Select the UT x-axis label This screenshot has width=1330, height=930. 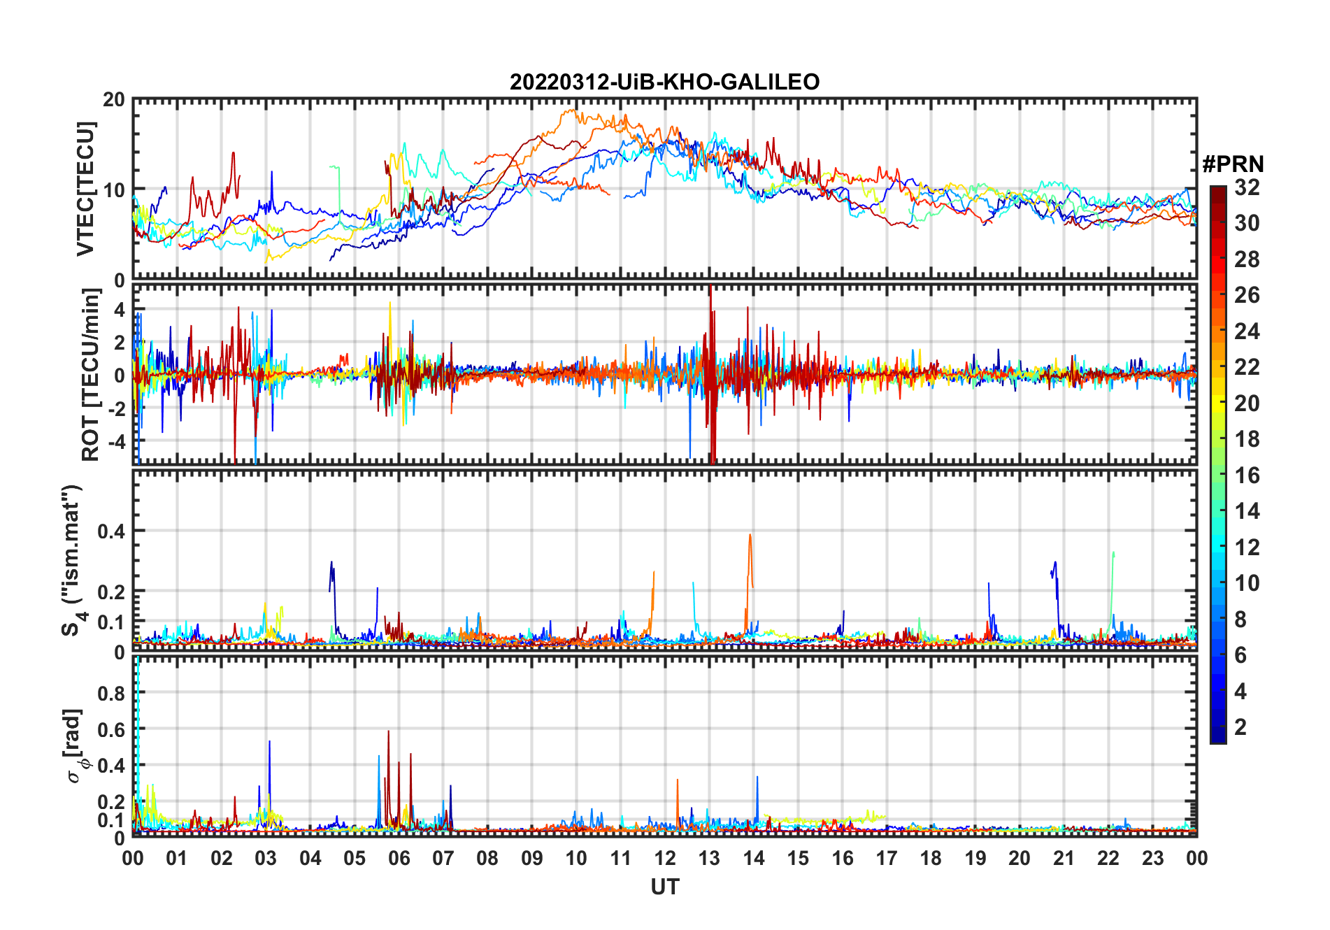pyautogui.click(x=665, y=887)
